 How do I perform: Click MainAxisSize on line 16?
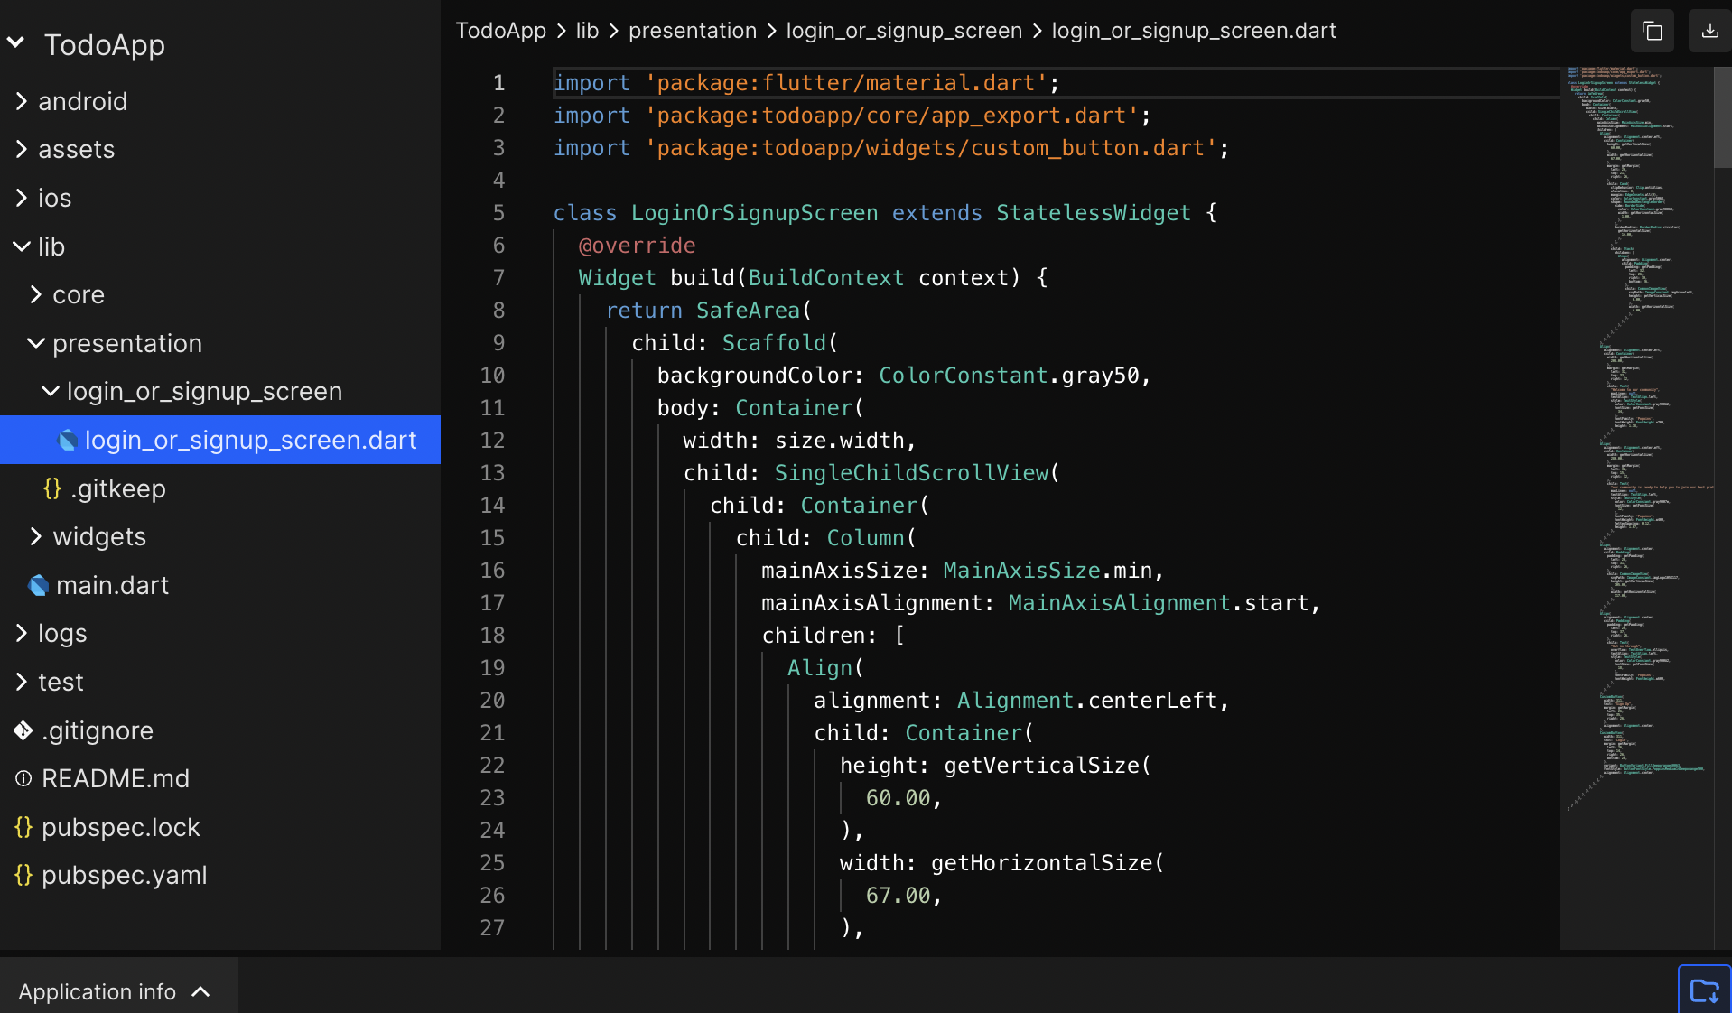1021,571
